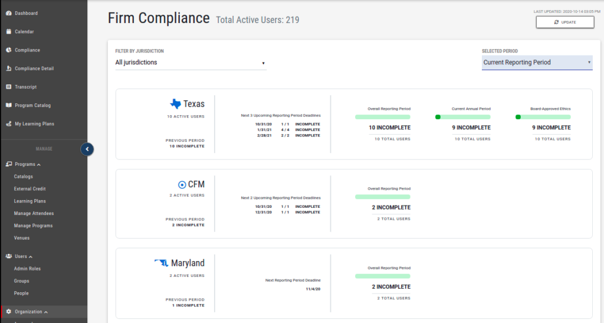The image size is (604, 323).
Task: Open External Credit under Programs
Action: click(x=29, y=189)
